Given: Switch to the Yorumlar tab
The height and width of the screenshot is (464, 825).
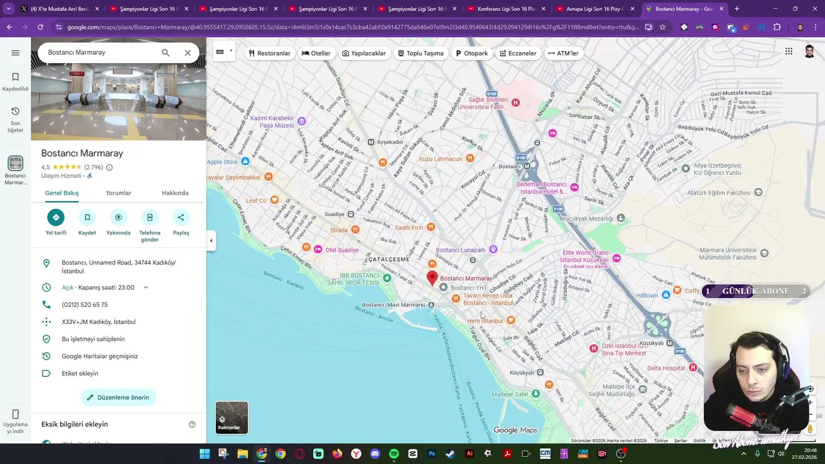Looking at the screenshot, I should (x=119, y=193).
